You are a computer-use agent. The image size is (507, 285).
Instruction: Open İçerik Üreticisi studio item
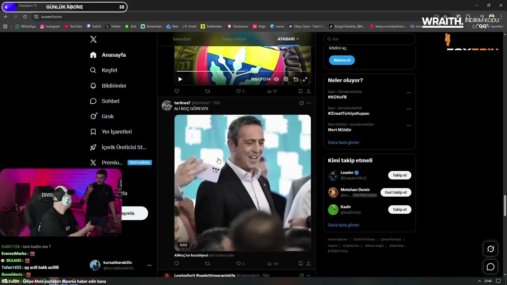coord(118,147)
